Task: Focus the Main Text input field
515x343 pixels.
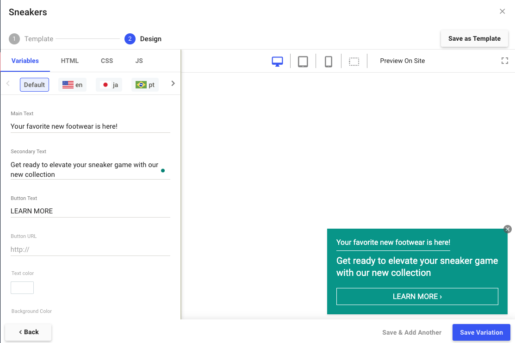Action: tap(90, 126)
